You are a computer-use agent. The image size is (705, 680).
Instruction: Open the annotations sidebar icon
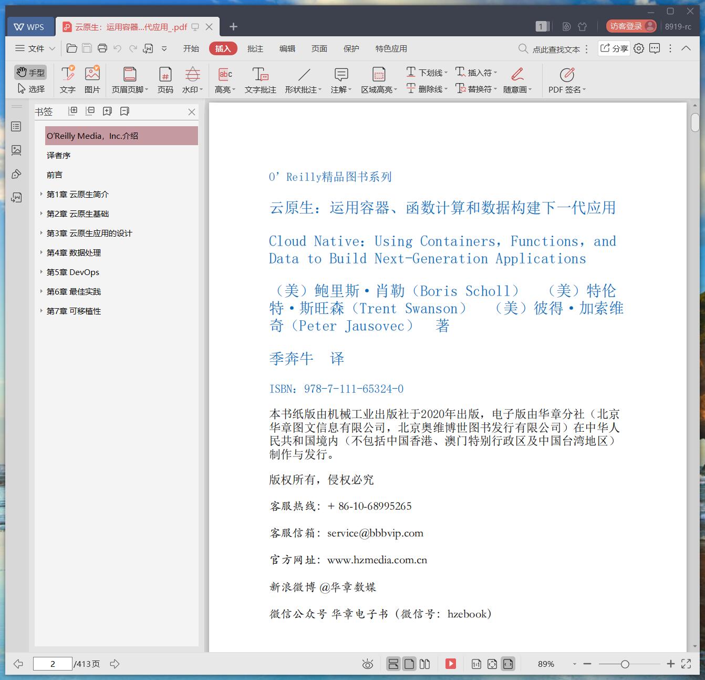coord(16,174)
